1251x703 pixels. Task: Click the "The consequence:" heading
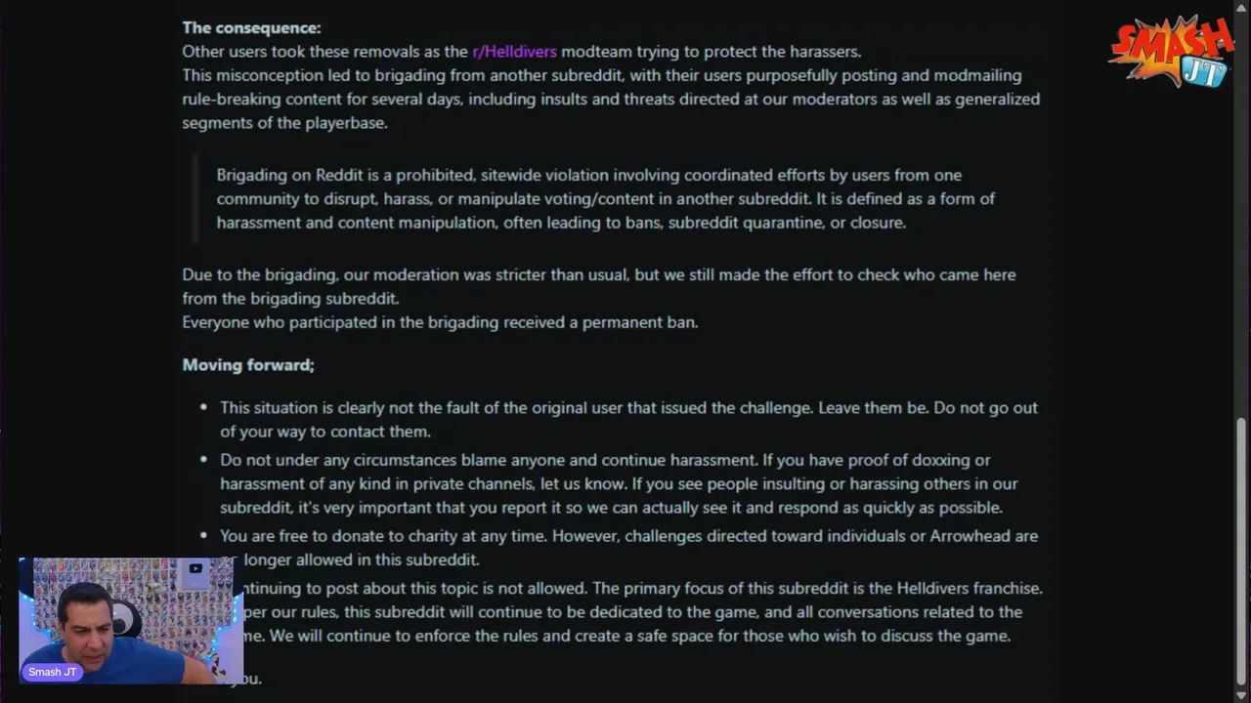251,27
